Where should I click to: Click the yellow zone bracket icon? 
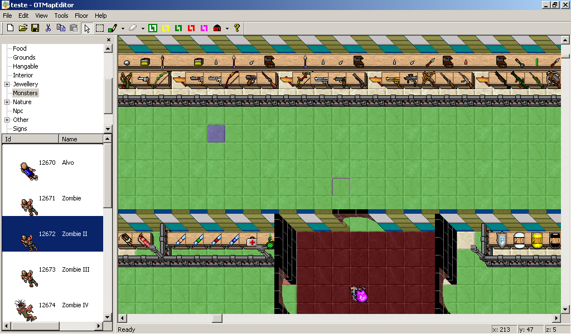[166, 28]
